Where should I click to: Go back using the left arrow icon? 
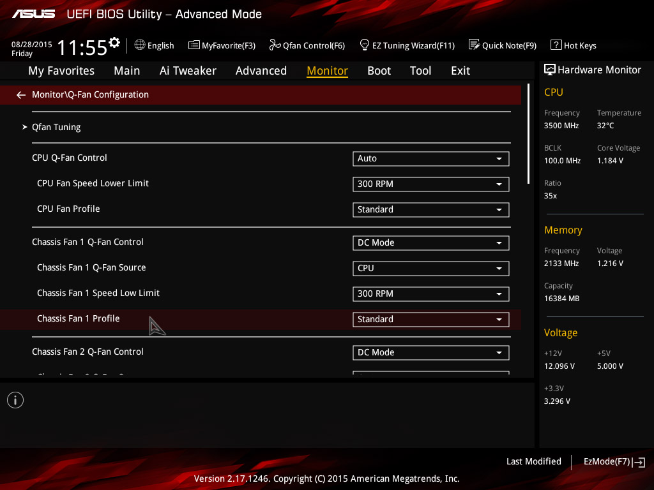(x=21, y=96)
